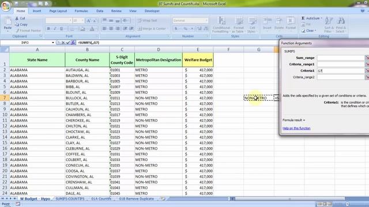Click the Increase Font Size icon

point(88,21)
